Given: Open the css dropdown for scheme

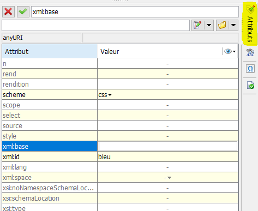Looking at the screenshot, I should coord(110,95).
